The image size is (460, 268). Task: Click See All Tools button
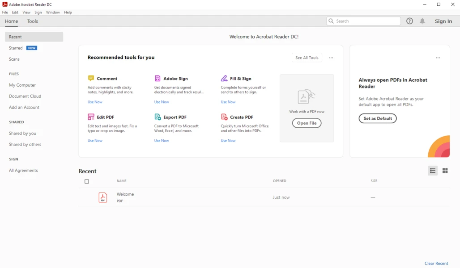(307, 58)
